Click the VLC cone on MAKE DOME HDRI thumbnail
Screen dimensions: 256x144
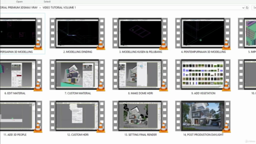pyautogui.click(x=164, y=86)
